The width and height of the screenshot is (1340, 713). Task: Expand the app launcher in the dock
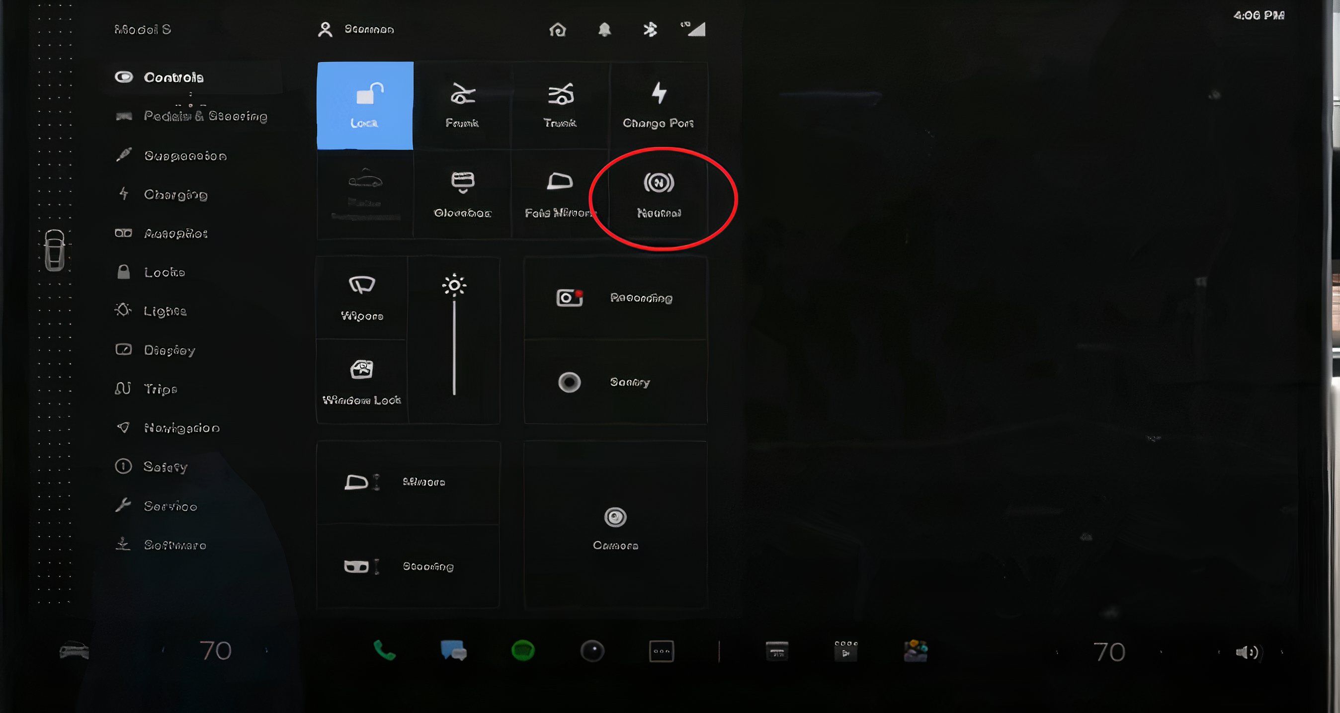pos(661,650)
